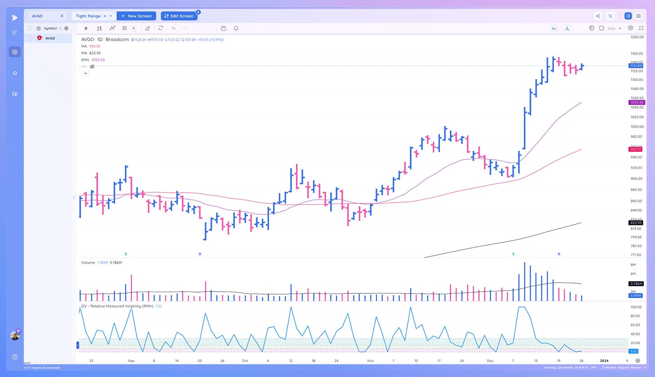Open time axis settings gear at bottom right
The height and width of the screenshot is (377, 655).
click(x=638, y=360)
